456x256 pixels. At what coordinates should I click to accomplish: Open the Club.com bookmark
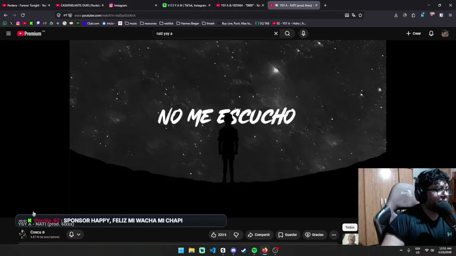tap(91, 23)
